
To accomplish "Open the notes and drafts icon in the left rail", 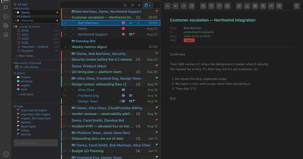I will [6, 25].
